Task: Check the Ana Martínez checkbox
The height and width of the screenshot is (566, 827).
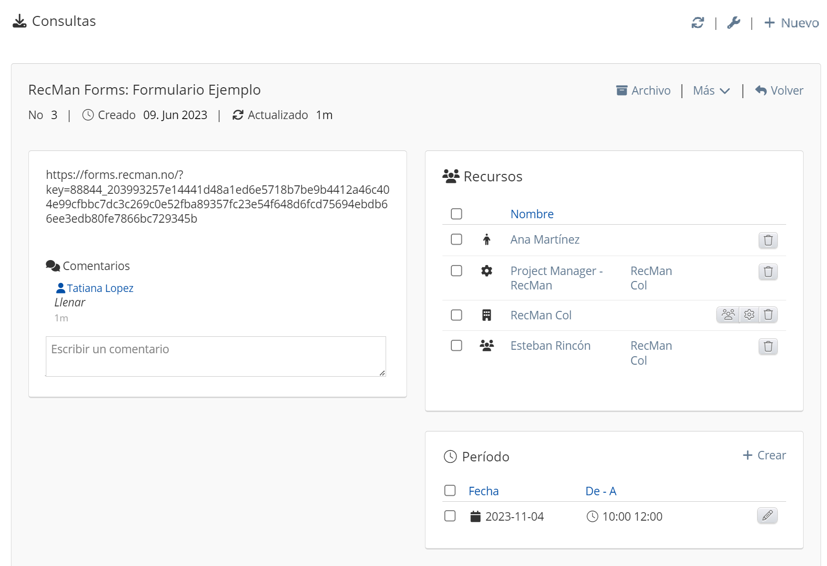Action: pyautogui.click(x=456, y=240)
